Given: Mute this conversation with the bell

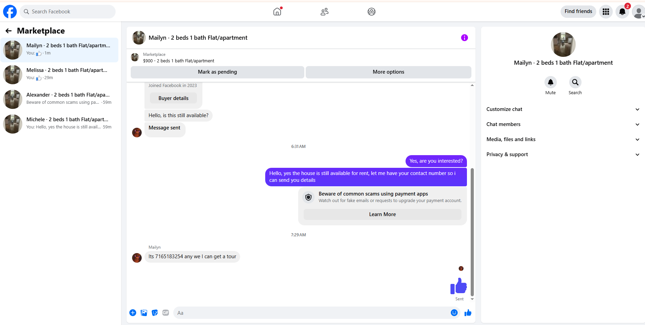Looking at the screenshot, I should click(551, 82).
